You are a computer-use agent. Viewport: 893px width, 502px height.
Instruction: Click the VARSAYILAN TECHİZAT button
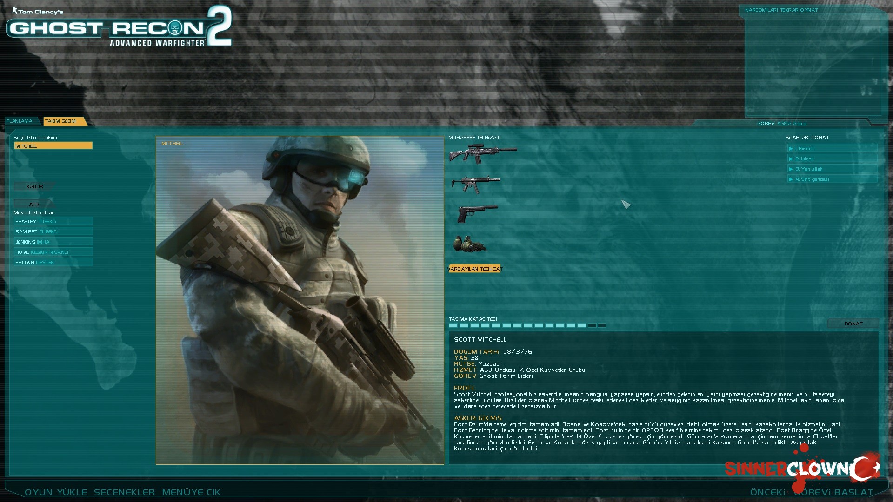click(475, 269)
